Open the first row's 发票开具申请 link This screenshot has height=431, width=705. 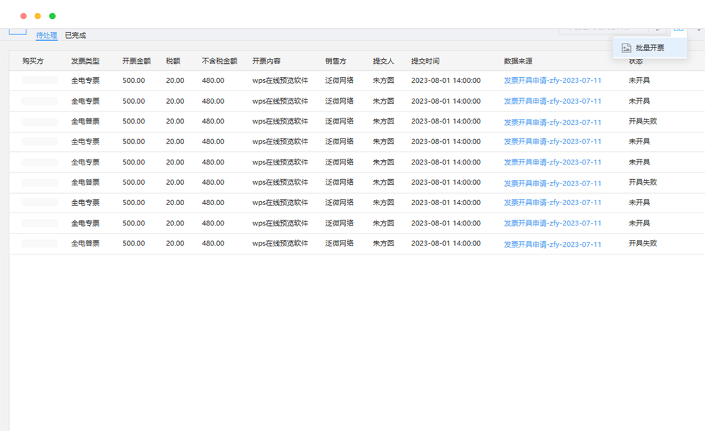(x=552, y=80)
